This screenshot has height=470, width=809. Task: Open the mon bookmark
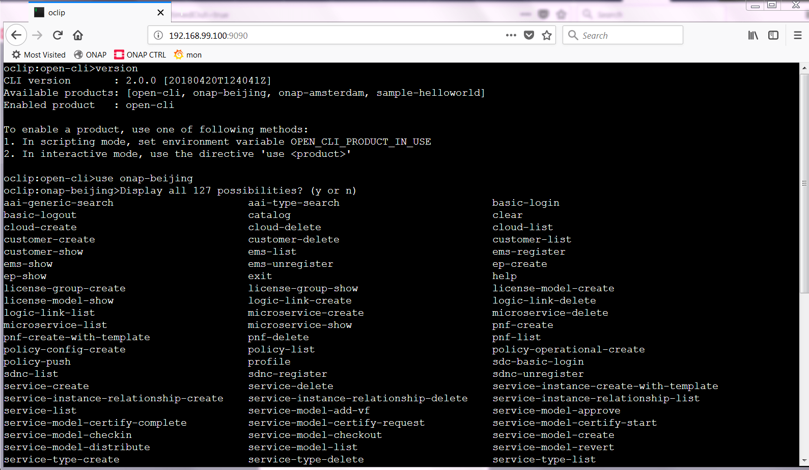(x=187, y=54)
